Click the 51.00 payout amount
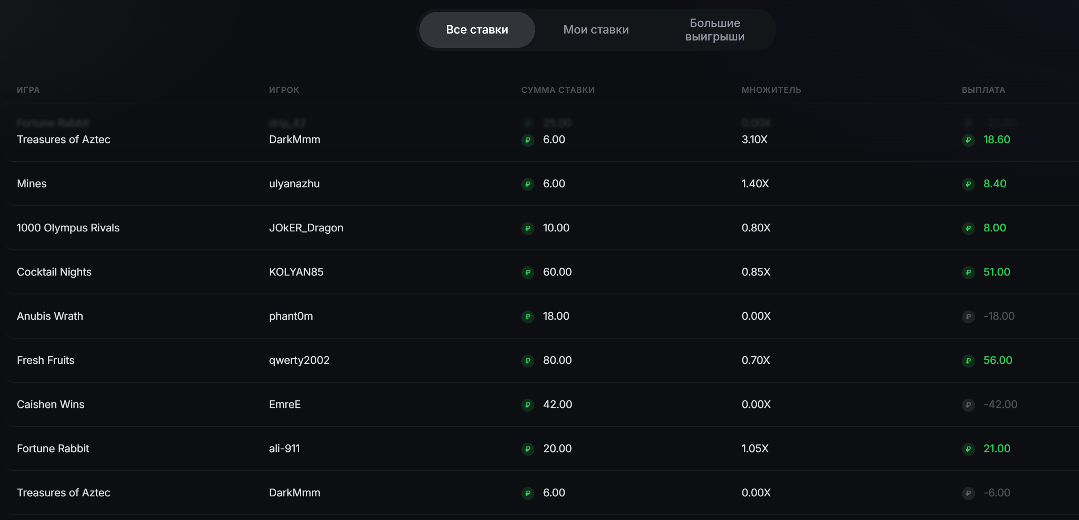The width and height of the screenshot is (1079, 520). 996,272
